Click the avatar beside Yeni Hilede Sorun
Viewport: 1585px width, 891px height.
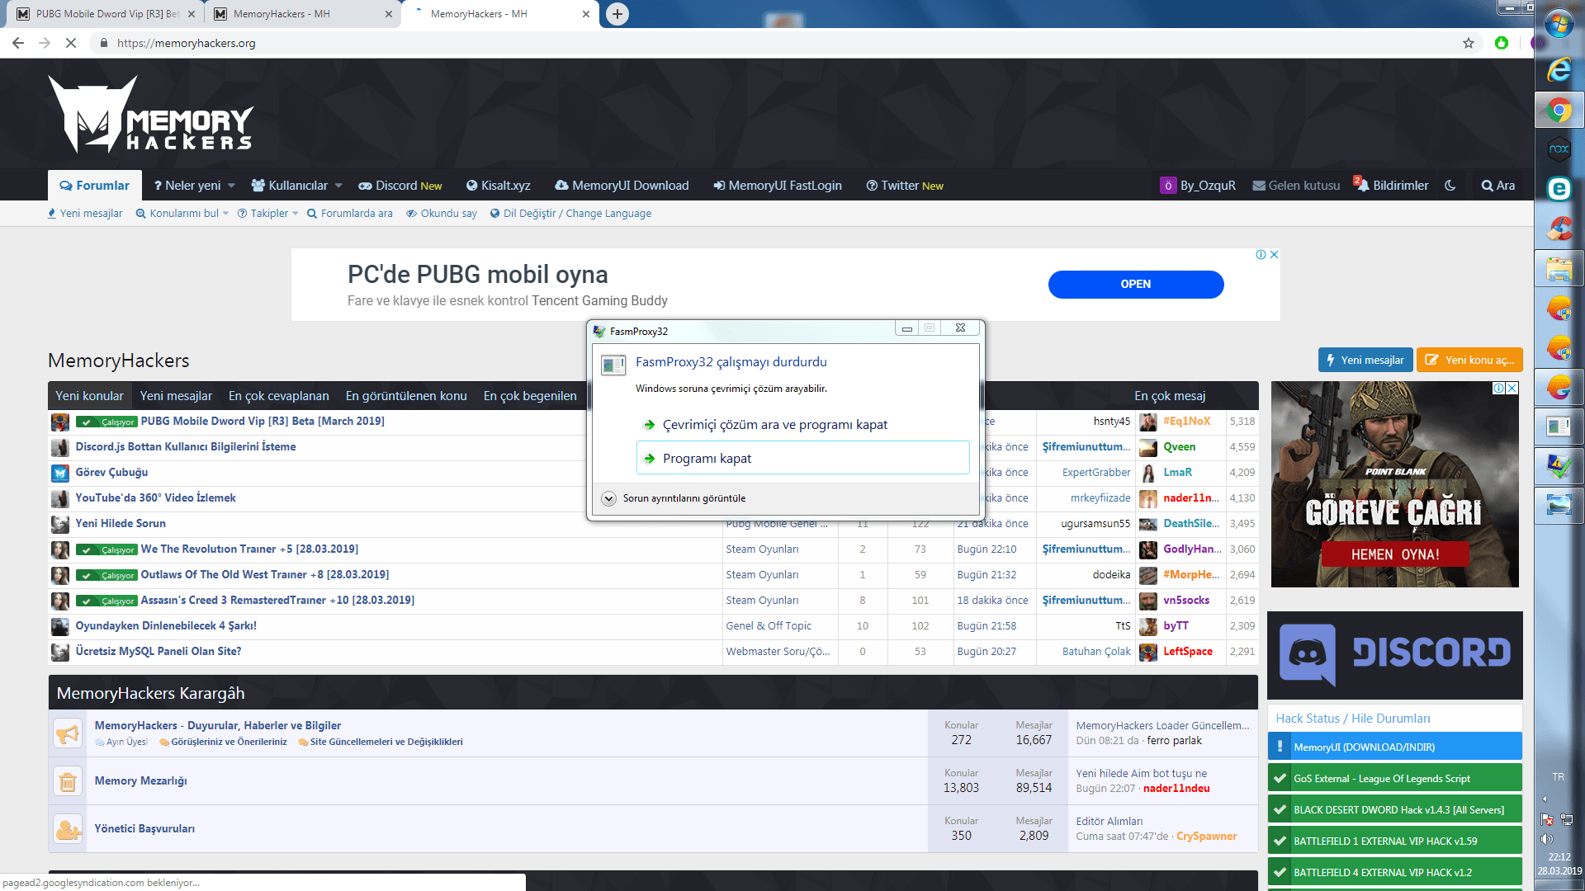pyautogui.click(x=60, y=524)
